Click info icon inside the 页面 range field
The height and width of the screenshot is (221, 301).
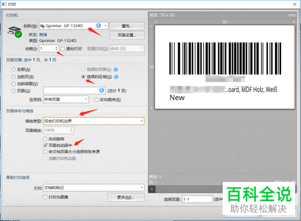pyautogui.click(x=102, y=91)
